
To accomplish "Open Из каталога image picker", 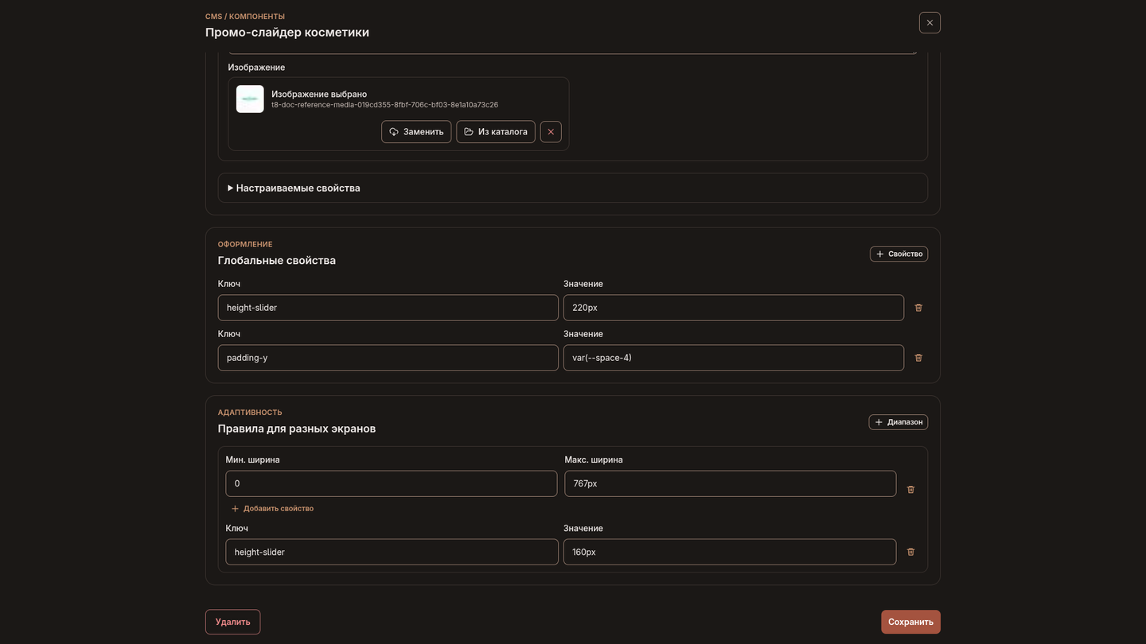I will click(x=496, y=132).
